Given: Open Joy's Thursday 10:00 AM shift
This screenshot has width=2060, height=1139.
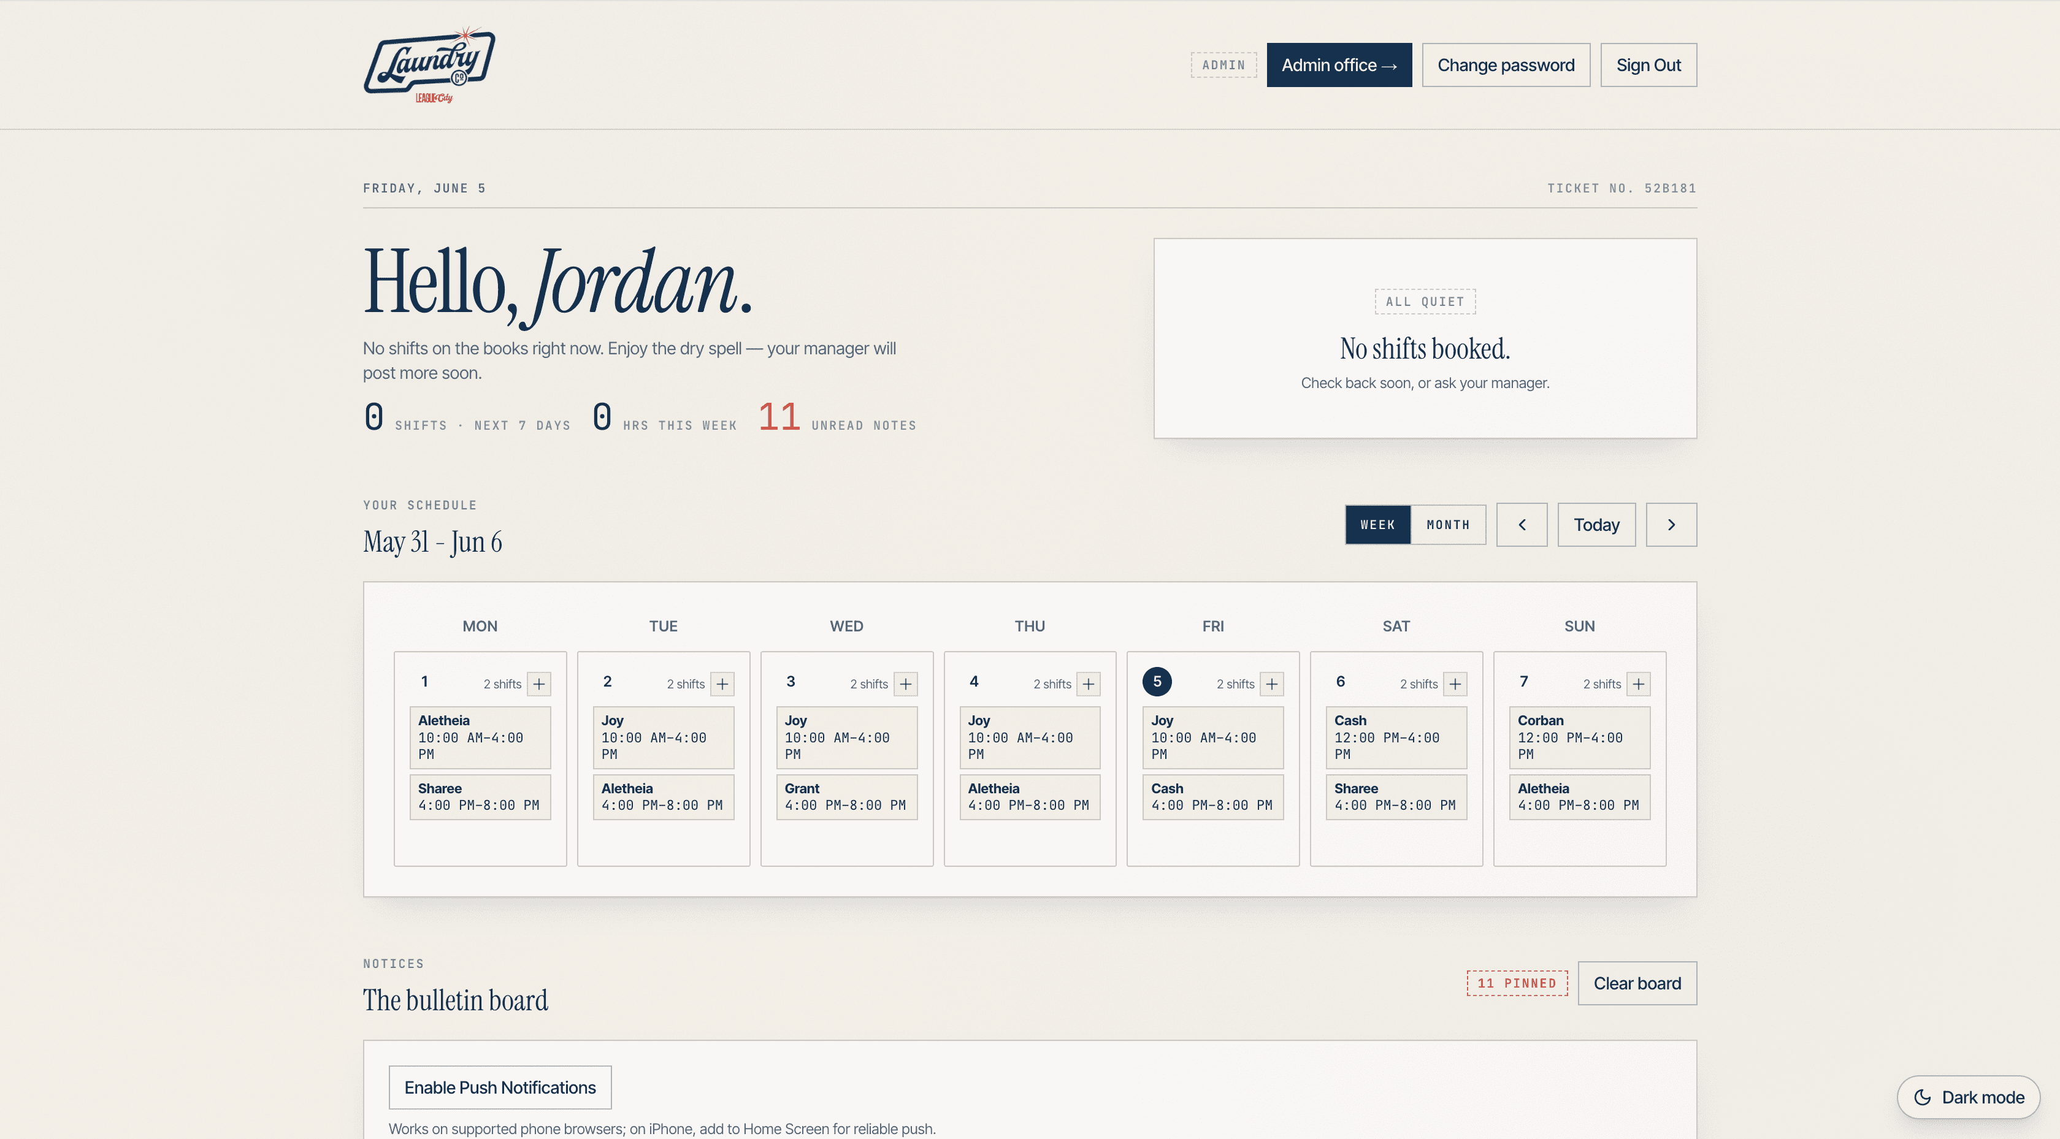Looking at the screenshot, I should (x=1030, y=737).
